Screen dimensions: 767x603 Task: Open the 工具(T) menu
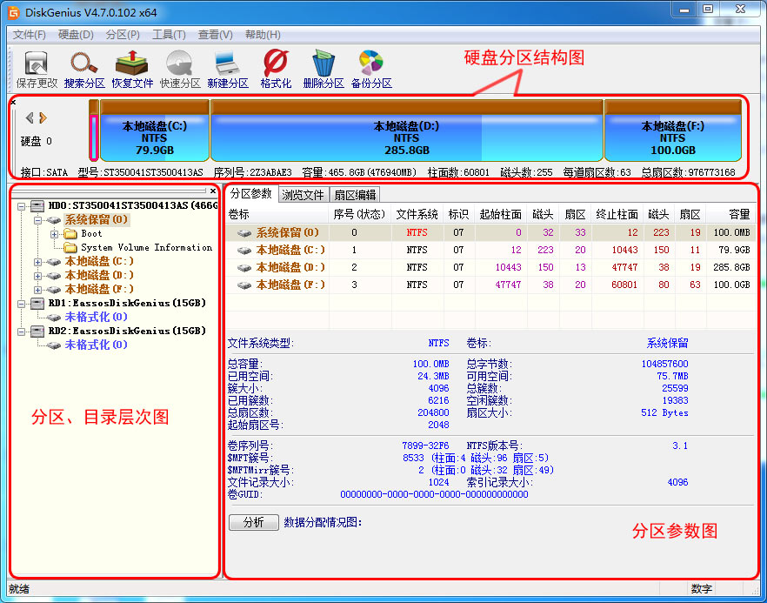pos(168,34)
